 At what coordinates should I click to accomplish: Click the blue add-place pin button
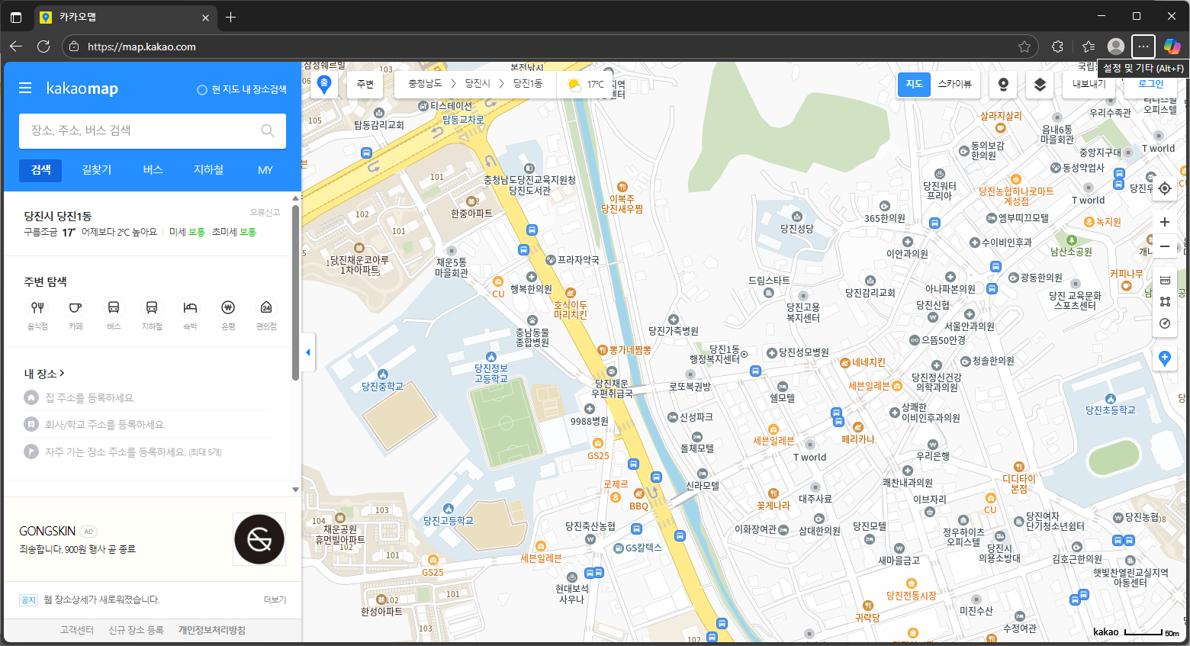coord(1165,358)
